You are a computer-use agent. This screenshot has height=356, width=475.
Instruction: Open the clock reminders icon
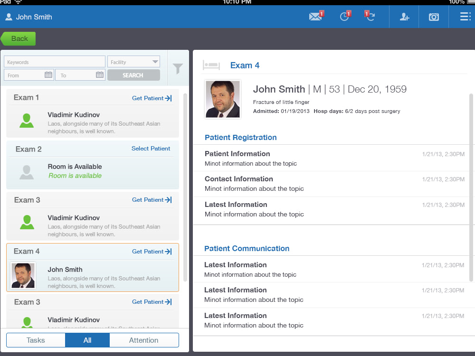(345, 16)
